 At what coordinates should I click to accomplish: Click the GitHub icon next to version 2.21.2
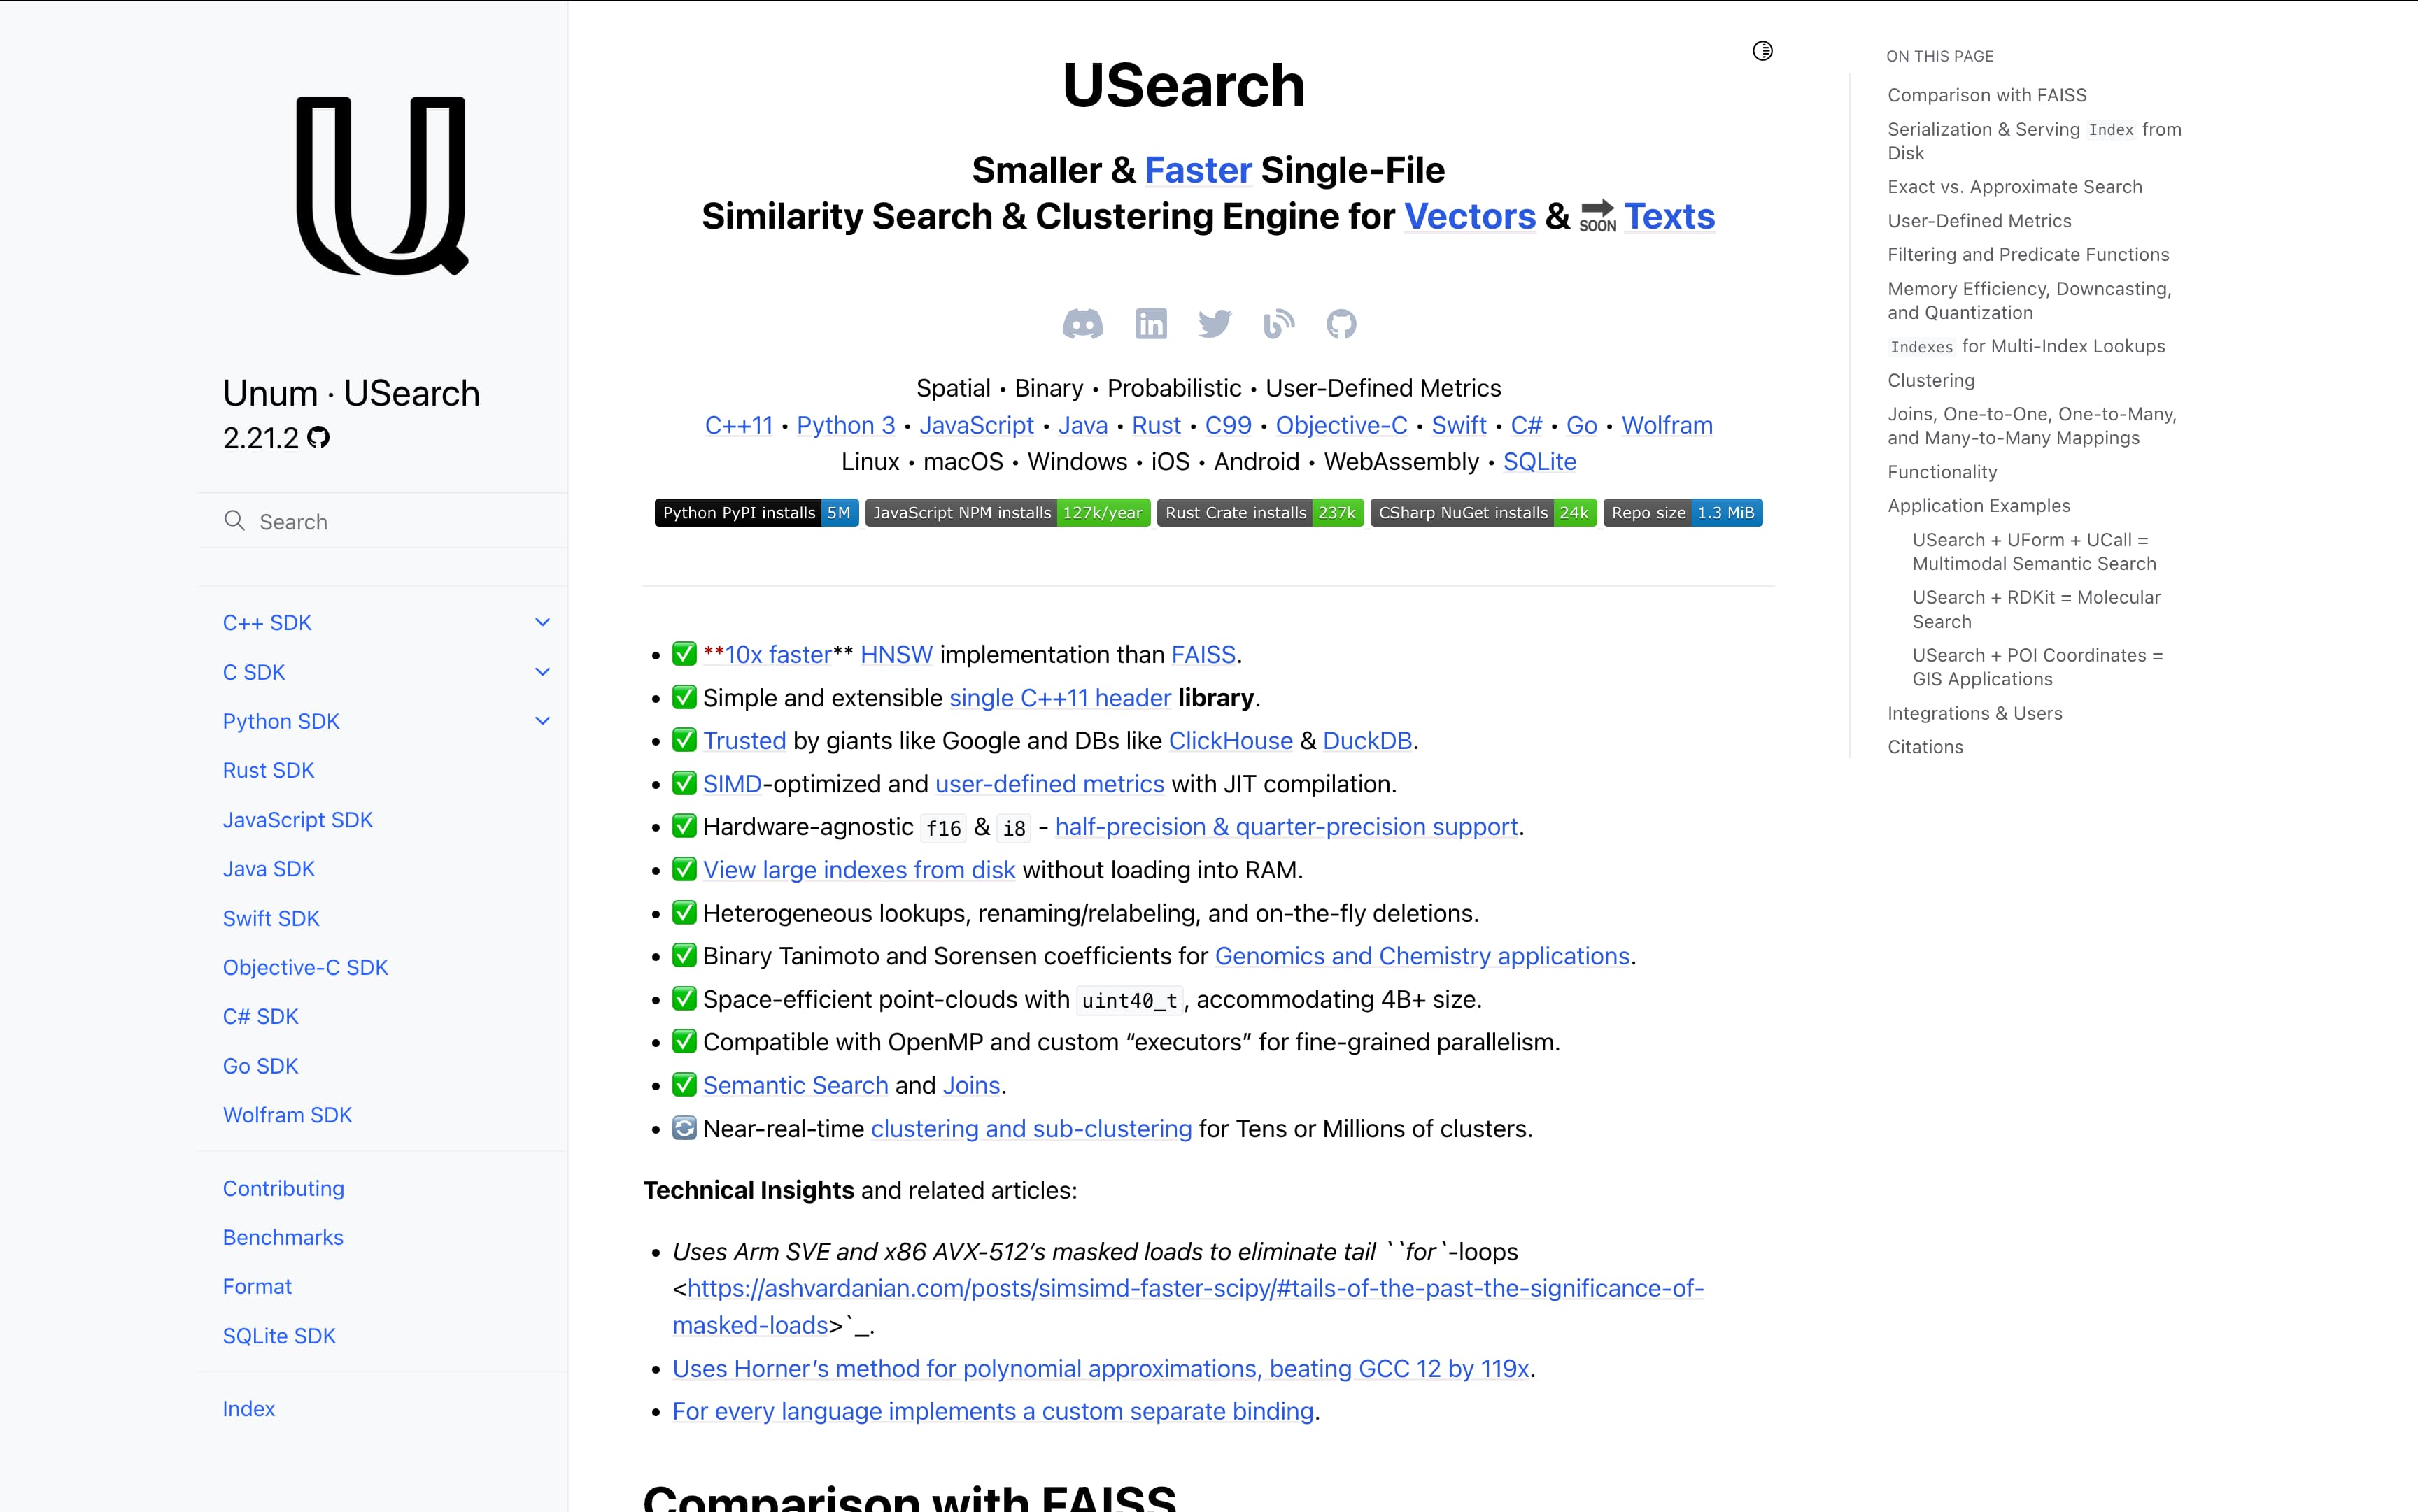(318, 438)
